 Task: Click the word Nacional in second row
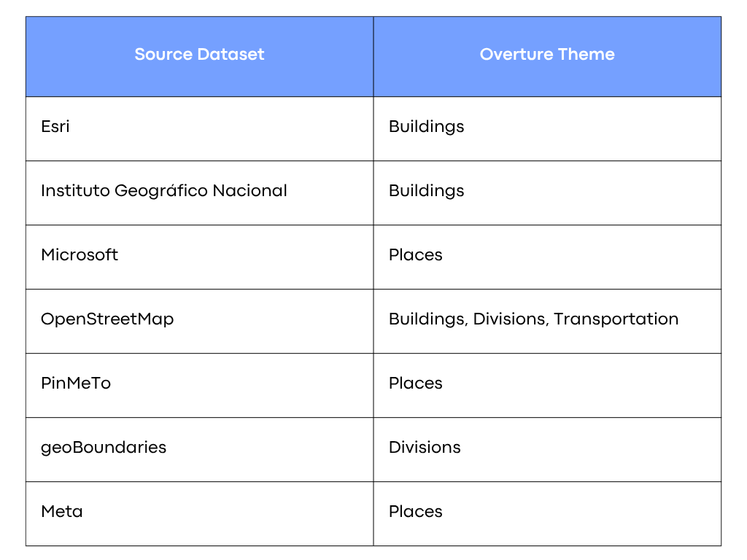coord(249,190)
